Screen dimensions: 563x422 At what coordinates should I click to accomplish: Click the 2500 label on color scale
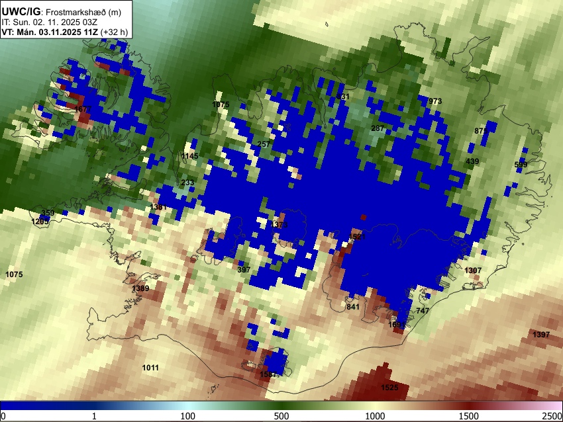(x=552, y=416)
